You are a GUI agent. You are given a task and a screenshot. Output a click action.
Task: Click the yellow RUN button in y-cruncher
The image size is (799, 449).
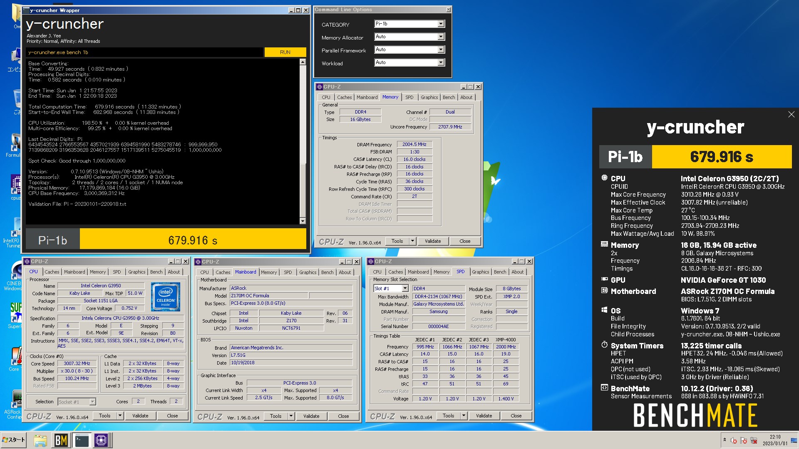pos(285,52)
